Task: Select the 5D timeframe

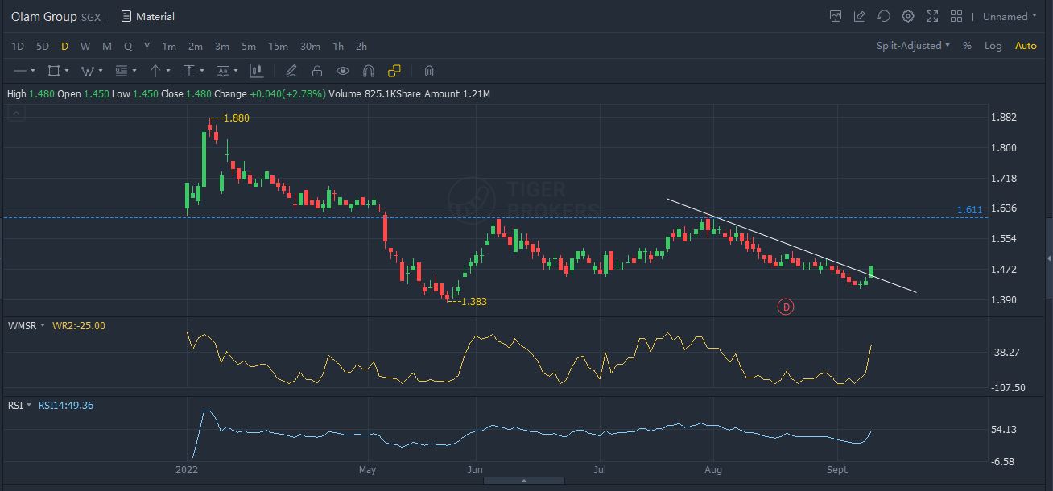Action: pyautogui.click(x=43, y=46)
